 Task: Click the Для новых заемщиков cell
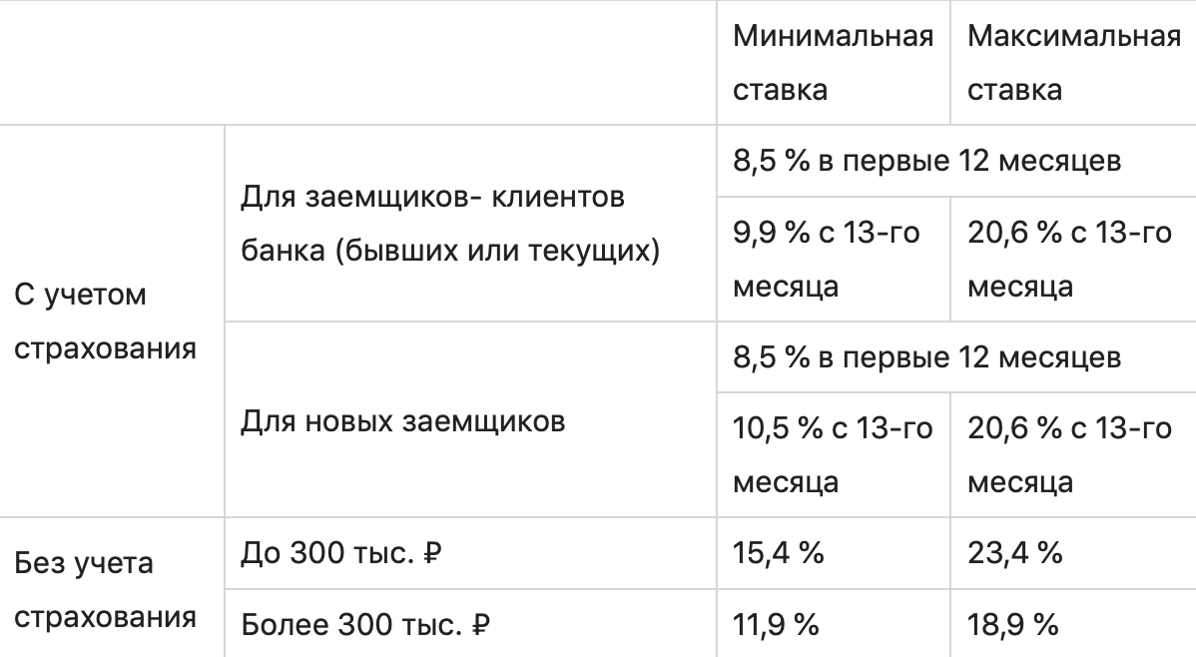tap(403, 420)
